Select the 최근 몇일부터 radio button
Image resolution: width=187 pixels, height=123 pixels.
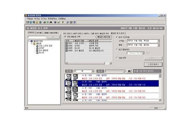tap(117, 50)
